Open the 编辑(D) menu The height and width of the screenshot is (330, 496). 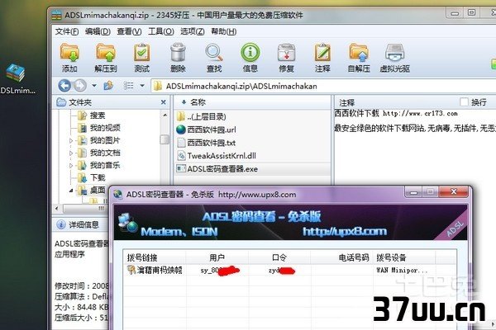point(98,31)
